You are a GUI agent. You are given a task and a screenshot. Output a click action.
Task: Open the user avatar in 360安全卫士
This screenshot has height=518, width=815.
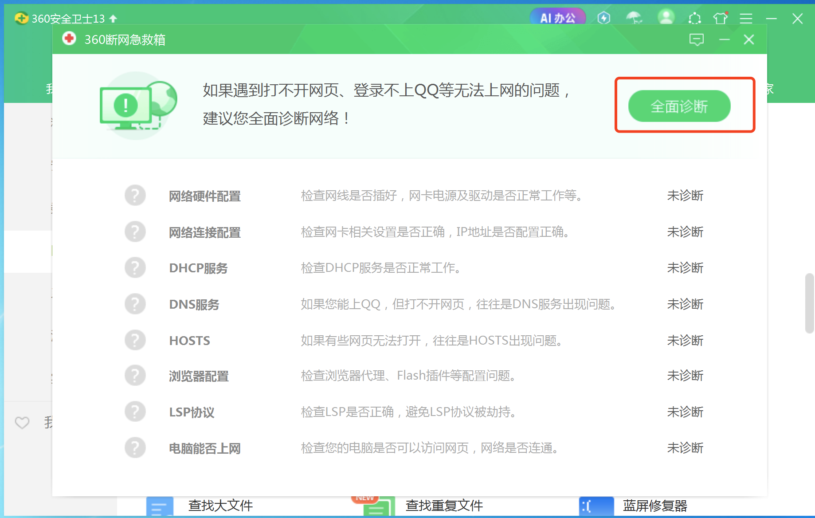point(666,17)
